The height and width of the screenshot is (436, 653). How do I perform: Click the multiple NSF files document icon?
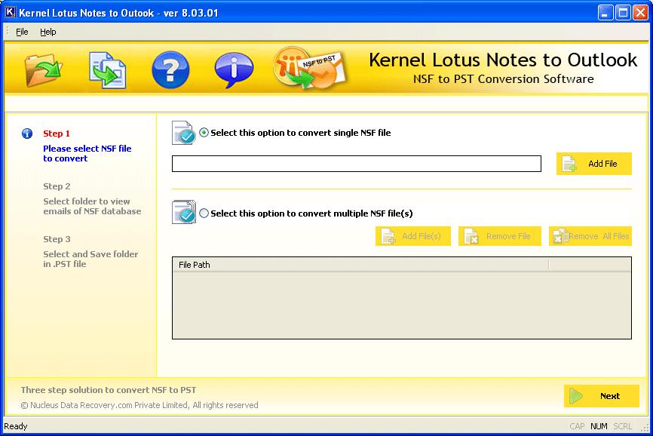[x=184, y=212]
